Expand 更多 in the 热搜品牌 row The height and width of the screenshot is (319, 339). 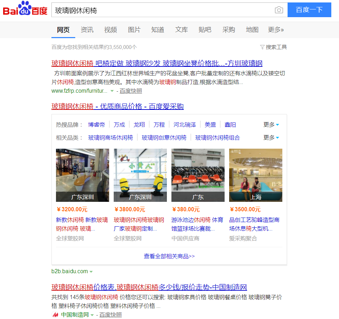[271, 125]
